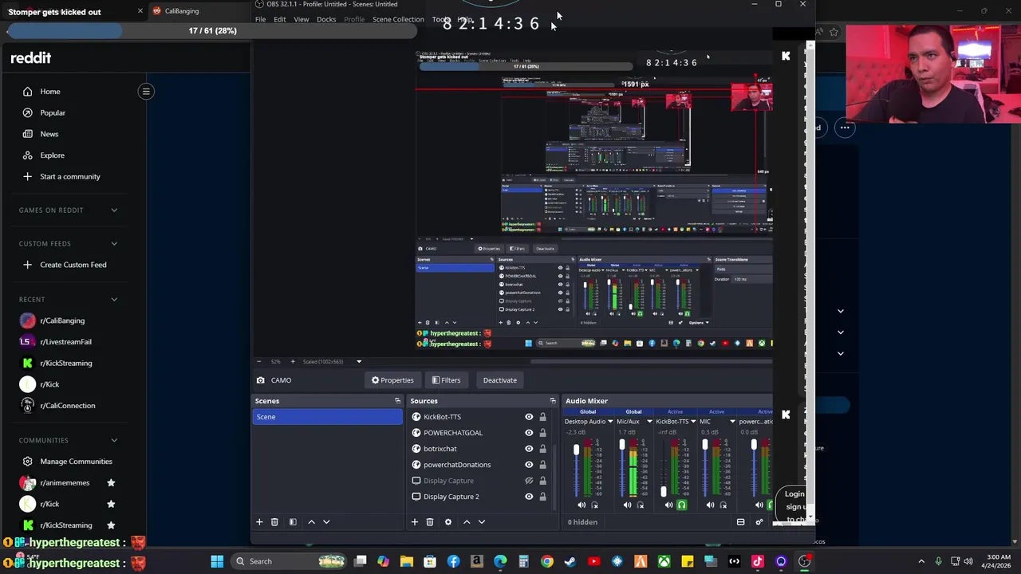This screenshot has height=574, width=1021.
Task: Mute the Mic/Aux channel speaker icon
Action: 627,505
